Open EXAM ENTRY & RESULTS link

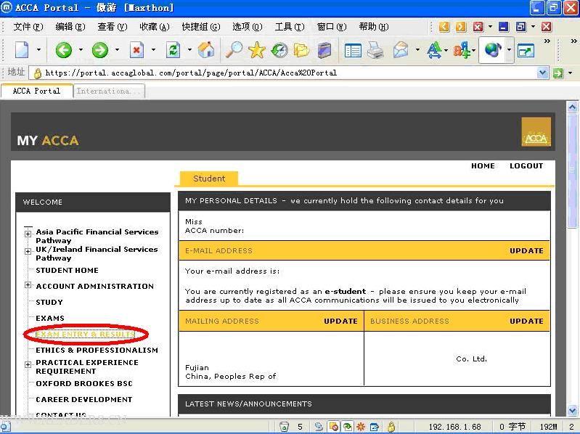[85, 334]
